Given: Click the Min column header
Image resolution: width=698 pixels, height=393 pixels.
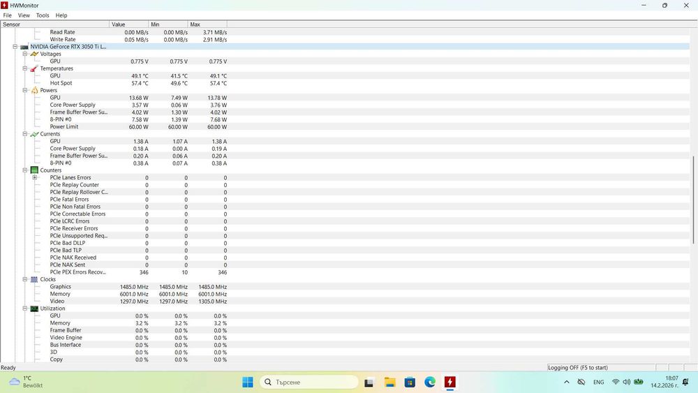Looking at the screenshot, I should pos(168,24).
